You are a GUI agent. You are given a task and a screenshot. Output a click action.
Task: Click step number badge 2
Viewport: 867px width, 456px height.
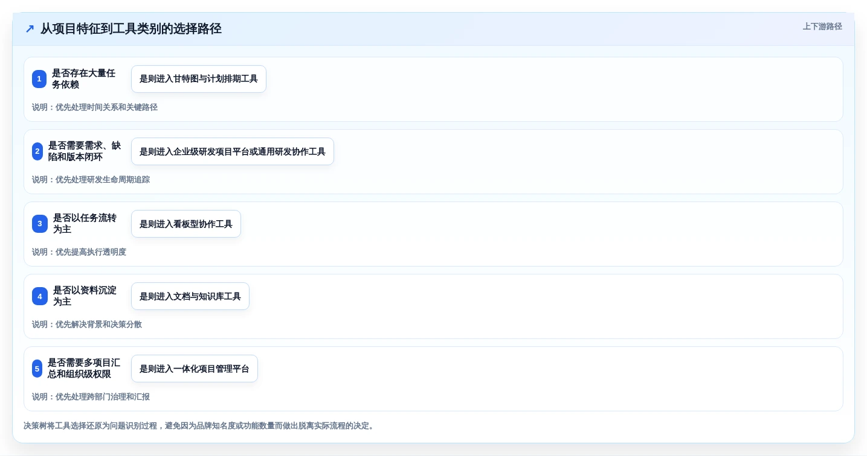pyautogui.click(x=37, y=151)
